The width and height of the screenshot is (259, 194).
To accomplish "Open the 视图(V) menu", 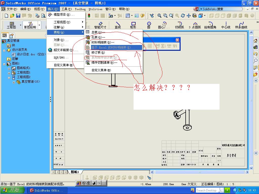I will pos(39,9).
